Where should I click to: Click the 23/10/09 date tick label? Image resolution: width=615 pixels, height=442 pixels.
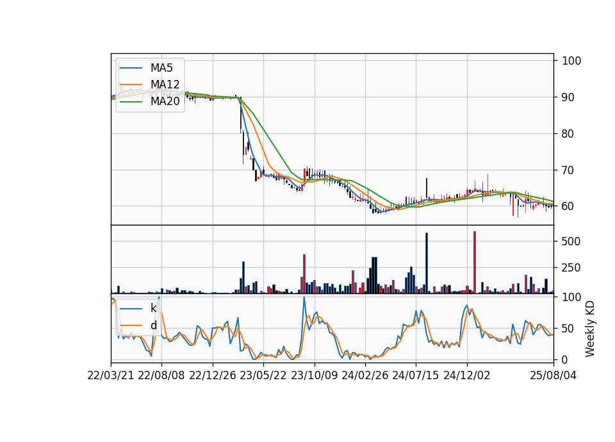[x=314, y=375]
